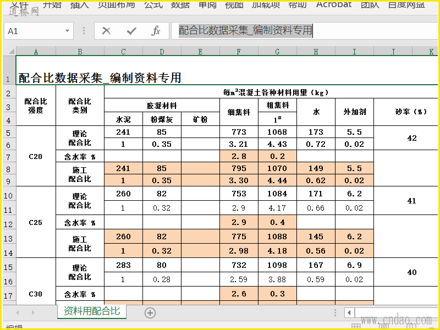Click the 矿粉 header cell

[200, 119]
